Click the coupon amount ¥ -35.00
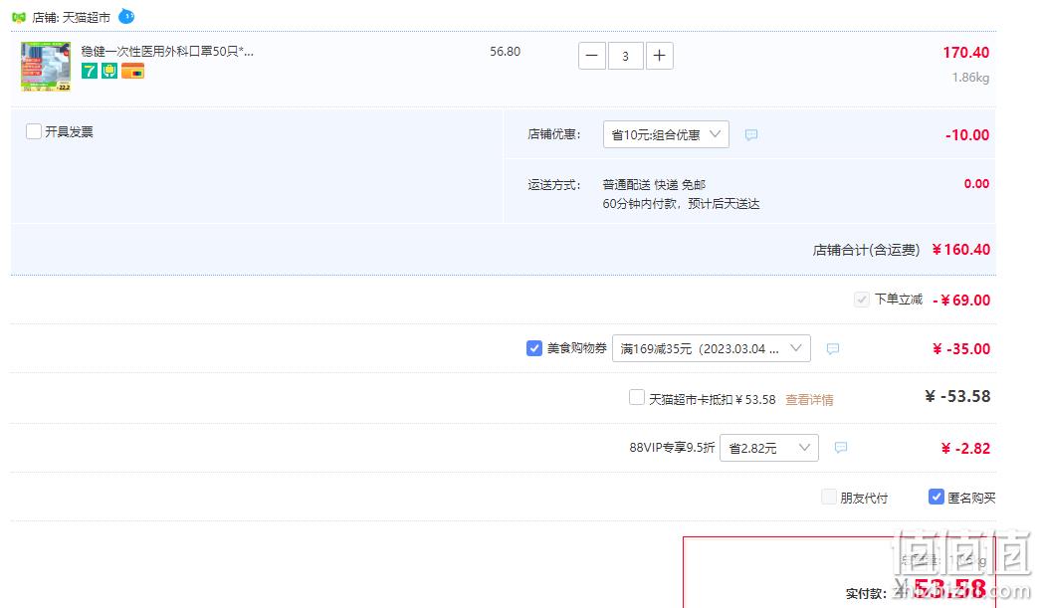 [961, 348]
